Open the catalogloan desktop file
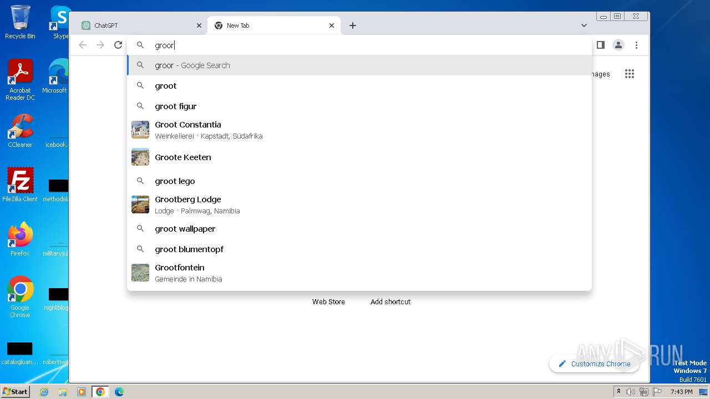The image size is (710, 399). tap(20, 354)
